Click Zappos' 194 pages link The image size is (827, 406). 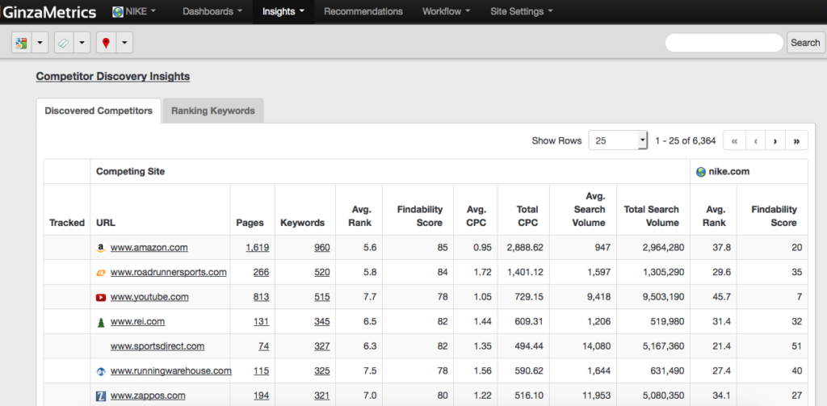coord(261,396)
